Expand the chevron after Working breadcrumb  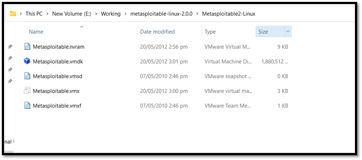(125, 14)
